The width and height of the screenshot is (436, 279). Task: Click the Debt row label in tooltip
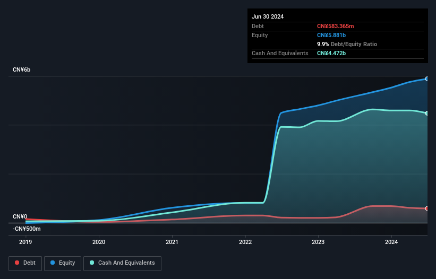tap(258, 26)
